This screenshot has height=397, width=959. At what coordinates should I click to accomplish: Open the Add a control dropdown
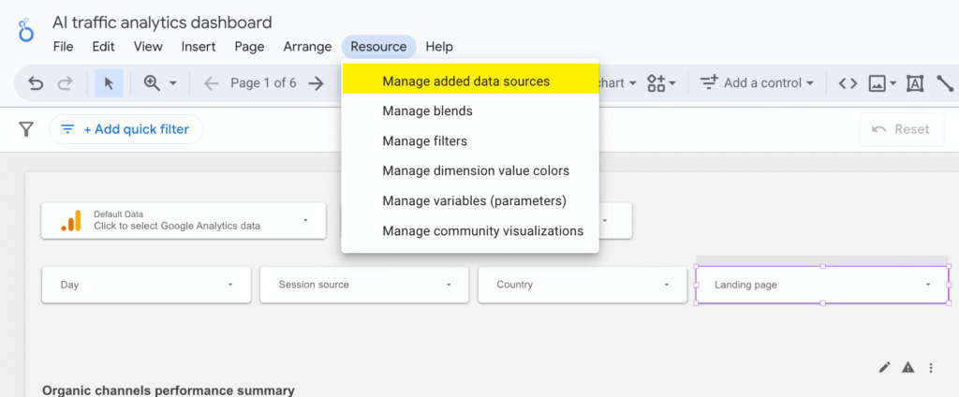click(x=757, y=83)
